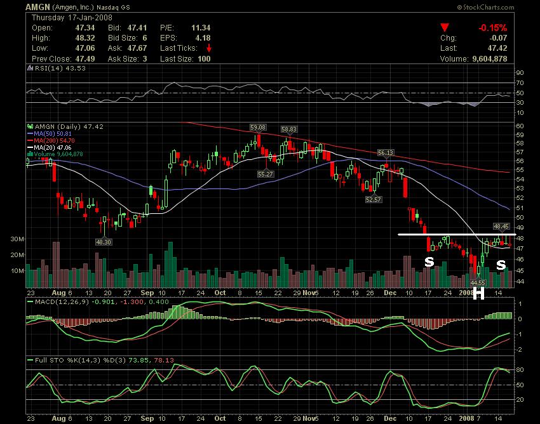
Task: Click the 58.83 peak price label
Action: tap(289, 129)
